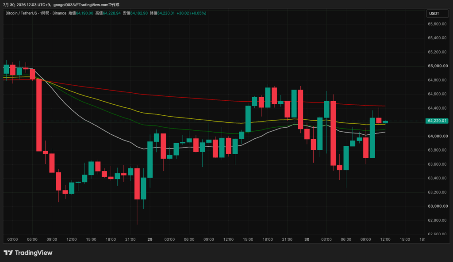This screenshot has width=453, height=262.
Task: Click the 始値 64,190.00 open value
Action: click(81, 13)
